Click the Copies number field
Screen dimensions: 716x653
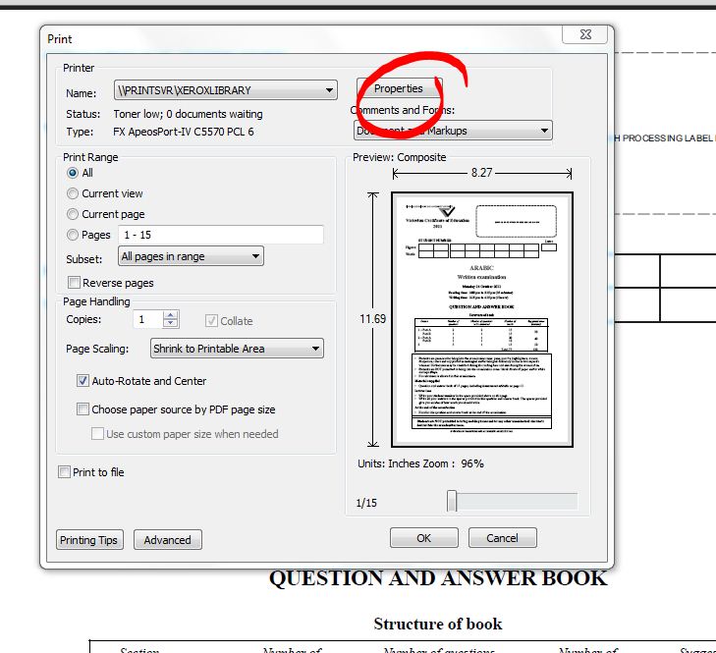point(149,320)
